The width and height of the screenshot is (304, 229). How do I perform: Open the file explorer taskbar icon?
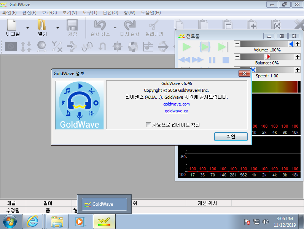[57, 221]
